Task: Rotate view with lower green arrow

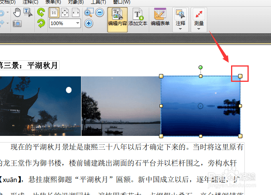Action: coord(41,23)
